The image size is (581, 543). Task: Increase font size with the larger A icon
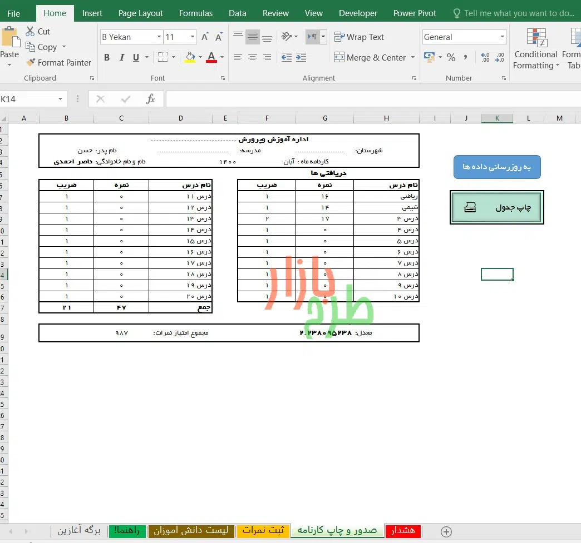tap(205, 37)
